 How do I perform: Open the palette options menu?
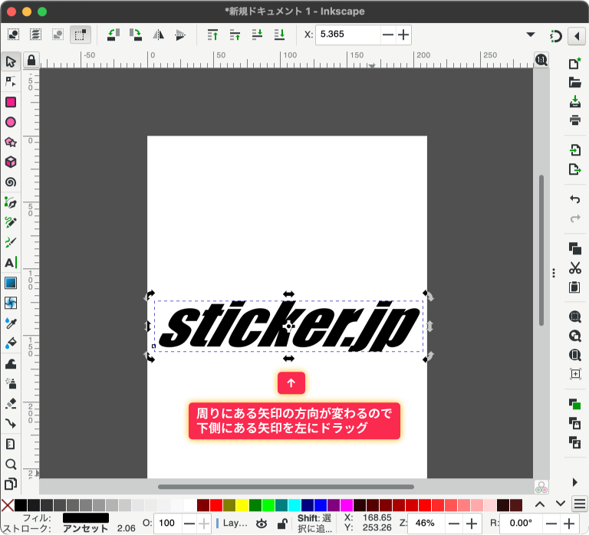tap(580, 504)
